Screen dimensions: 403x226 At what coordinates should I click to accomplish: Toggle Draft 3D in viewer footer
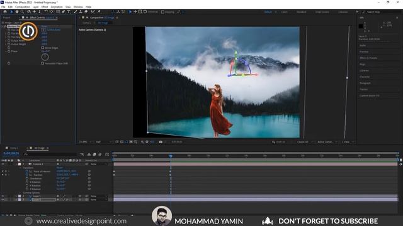click(x=278, y=142)
